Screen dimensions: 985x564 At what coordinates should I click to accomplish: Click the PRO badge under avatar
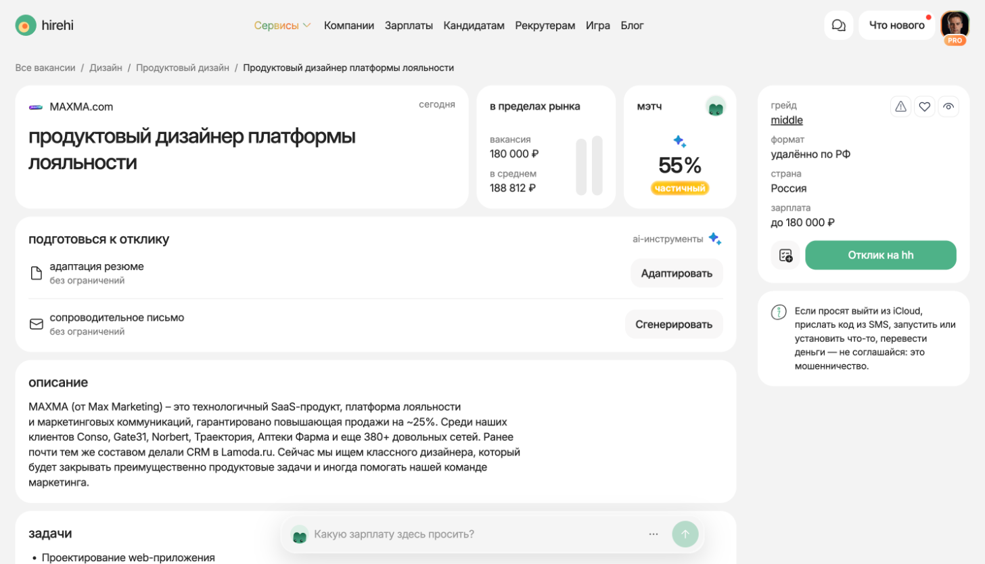pos(955,41)
